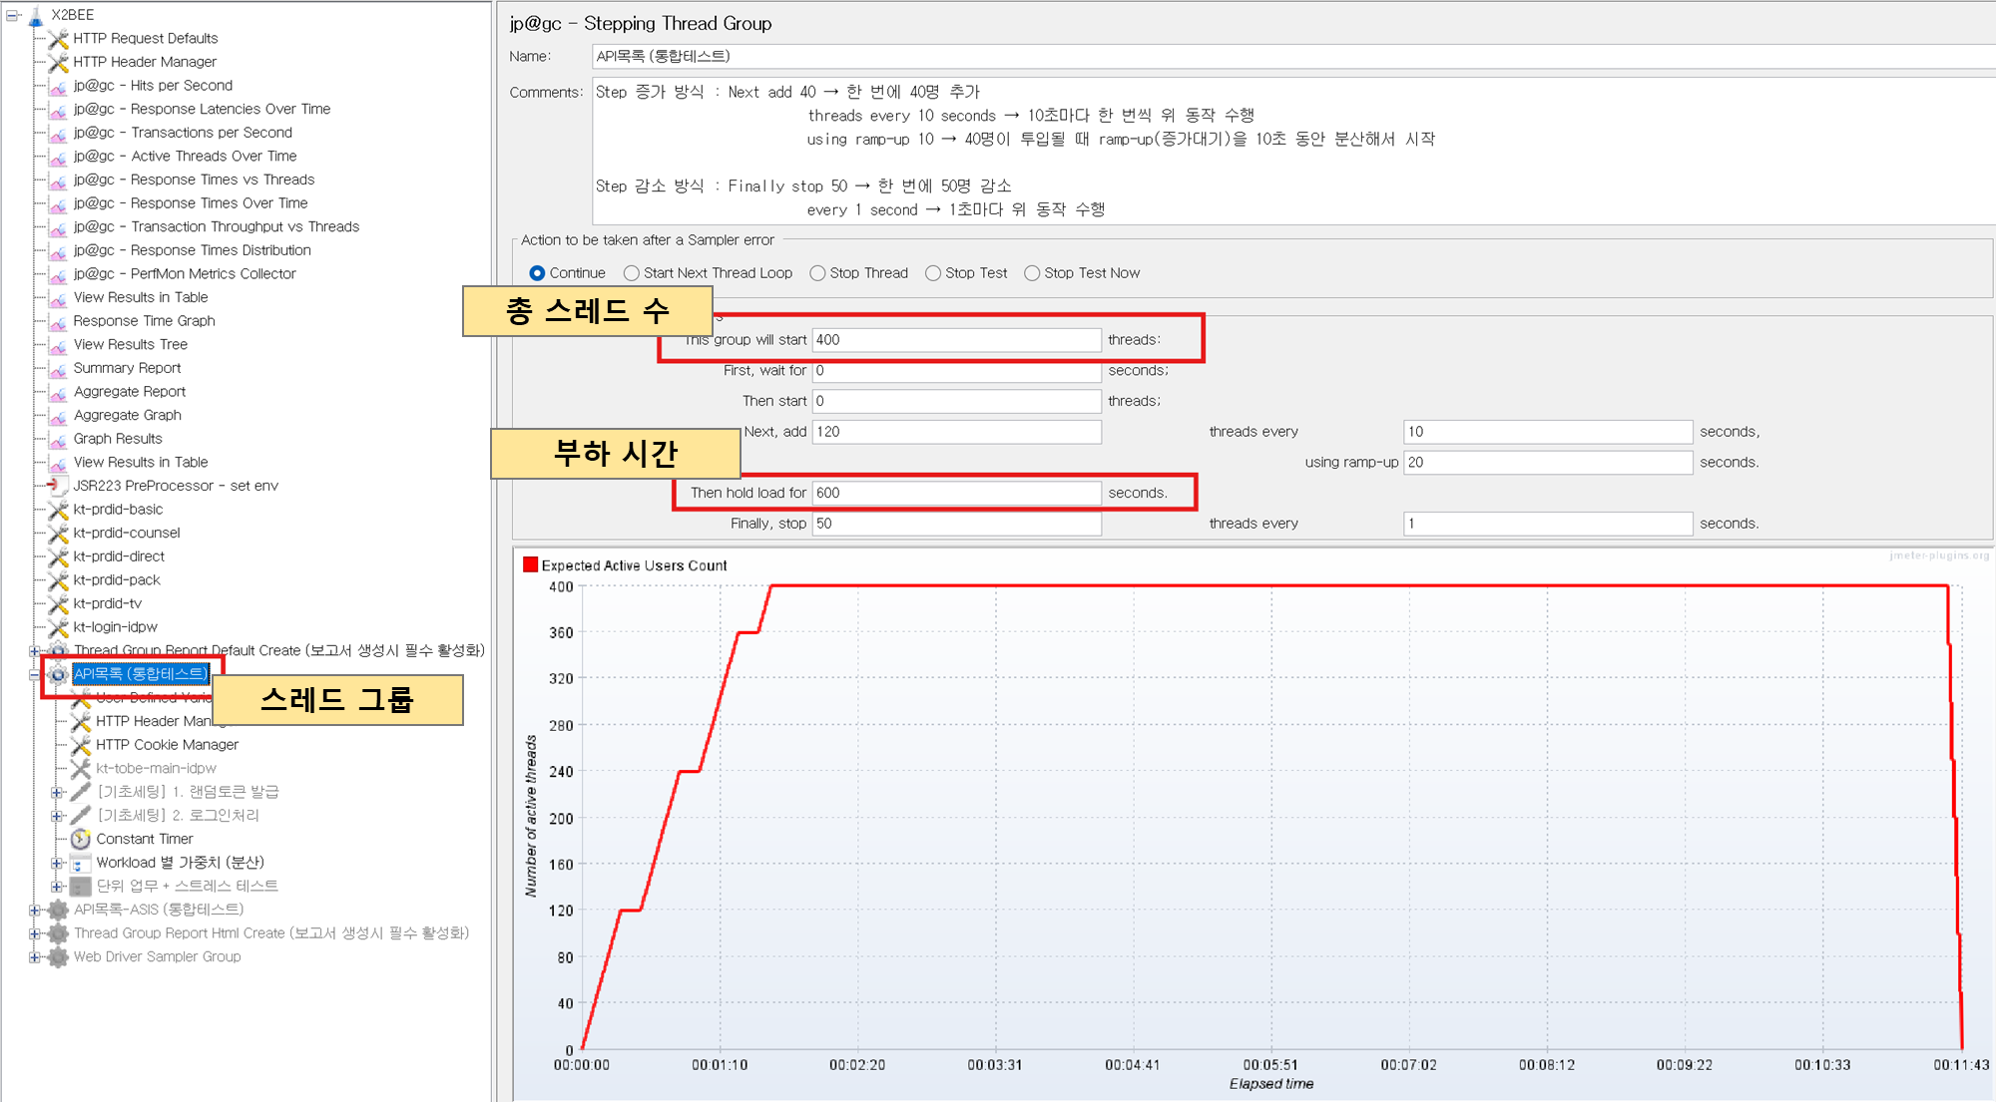The height and width of the screenshot is (1102, 1996).
Task: Collapse the X2BEE root tree node
Action: click(x=13, y=15)
